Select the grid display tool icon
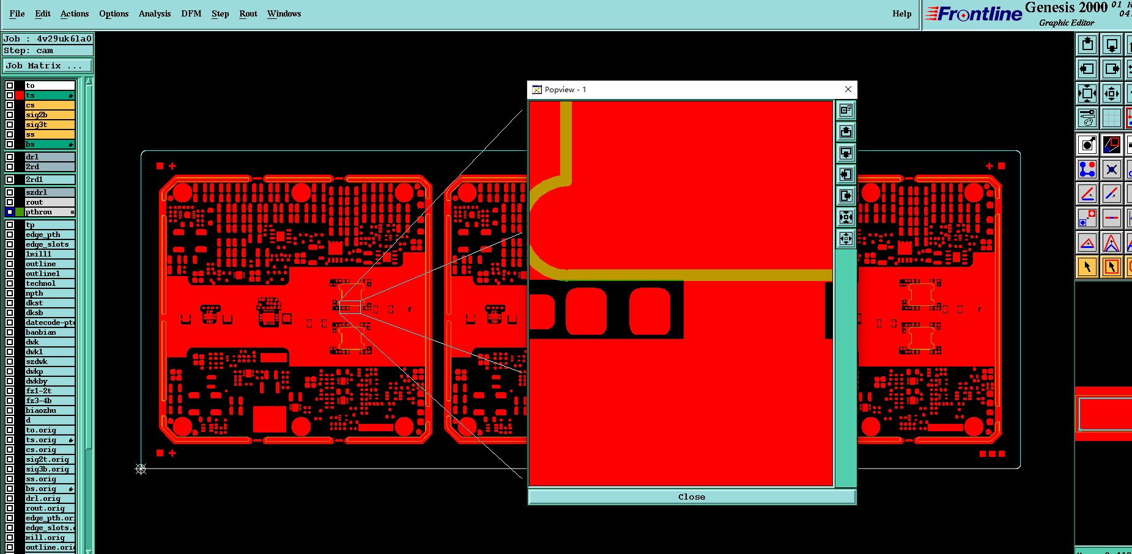This screenshot has height=554, width=1132. (x=1112, y=118)
